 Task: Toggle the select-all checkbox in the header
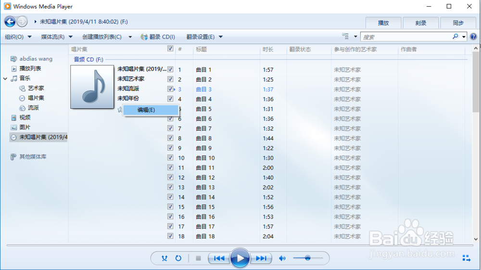[x=170, y=49]
